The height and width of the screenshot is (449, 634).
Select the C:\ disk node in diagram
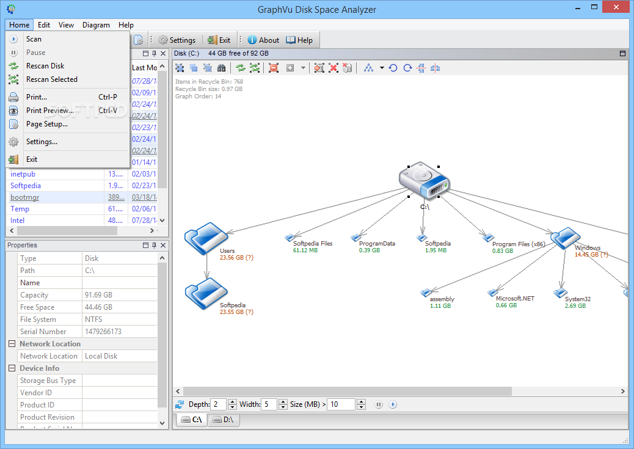click(424, 181)
